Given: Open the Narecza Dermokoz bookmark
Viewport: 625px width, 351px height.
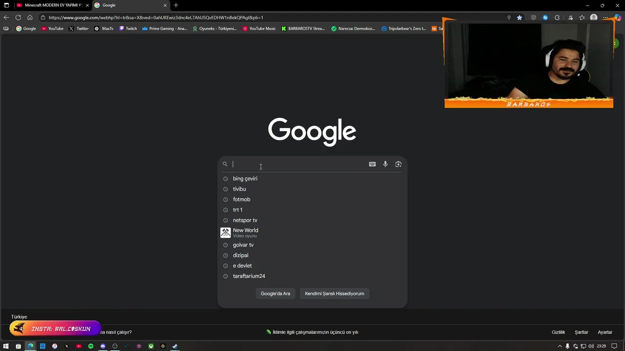Looking at the screenshot, I should (x=353, y=29).
